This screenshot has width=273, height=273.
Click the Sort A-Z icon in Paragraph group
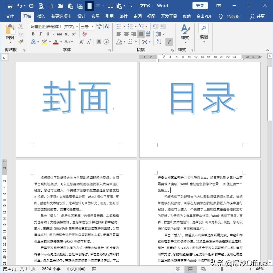click(x=159, y=42)
